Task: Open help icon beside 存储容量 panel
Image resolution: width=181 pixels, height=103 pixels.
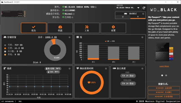Action: click(x=69, y=37)
